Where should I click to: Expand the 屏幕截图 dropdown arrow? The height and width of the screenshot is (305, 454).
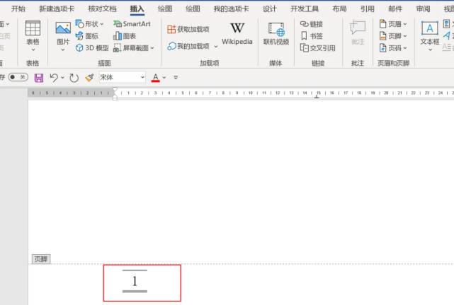click(152, 48)
